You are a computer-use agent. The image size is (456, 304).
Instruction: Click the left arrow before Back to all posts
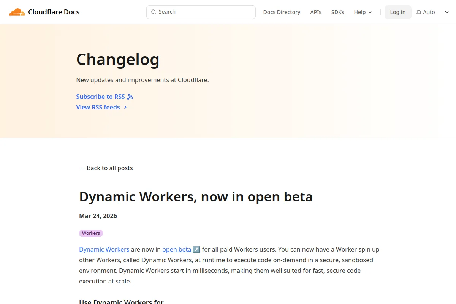82,168
